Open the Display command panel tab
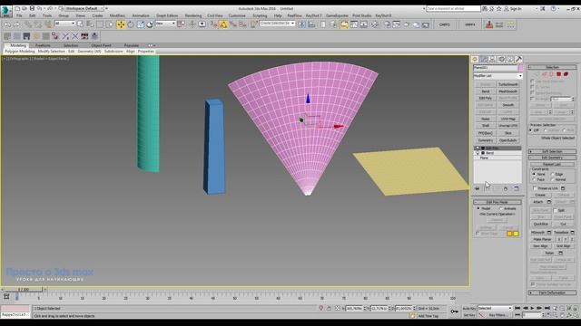 510,59
